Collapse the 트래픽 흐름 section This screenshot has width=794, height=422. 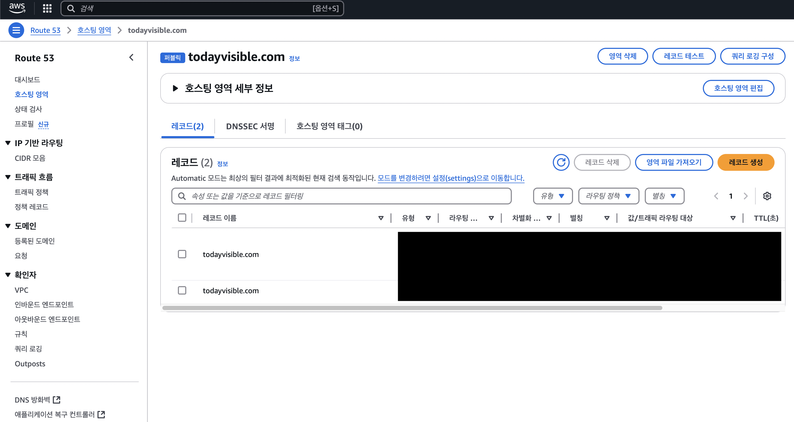pyautogui.click(x=8, y=177)
